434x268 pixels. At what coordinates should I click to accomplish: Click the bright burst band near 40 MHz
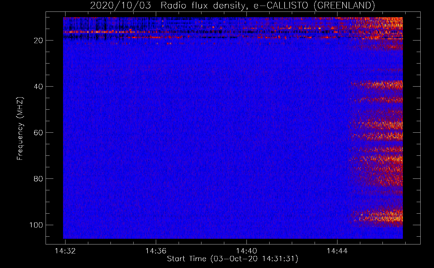377,85
